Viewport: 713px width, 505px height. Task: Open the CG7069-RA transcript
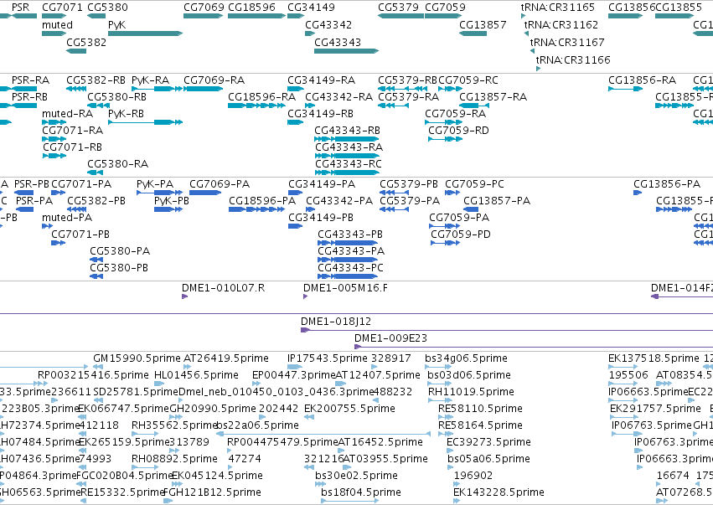pyautogui.click(x=204, y=89)
